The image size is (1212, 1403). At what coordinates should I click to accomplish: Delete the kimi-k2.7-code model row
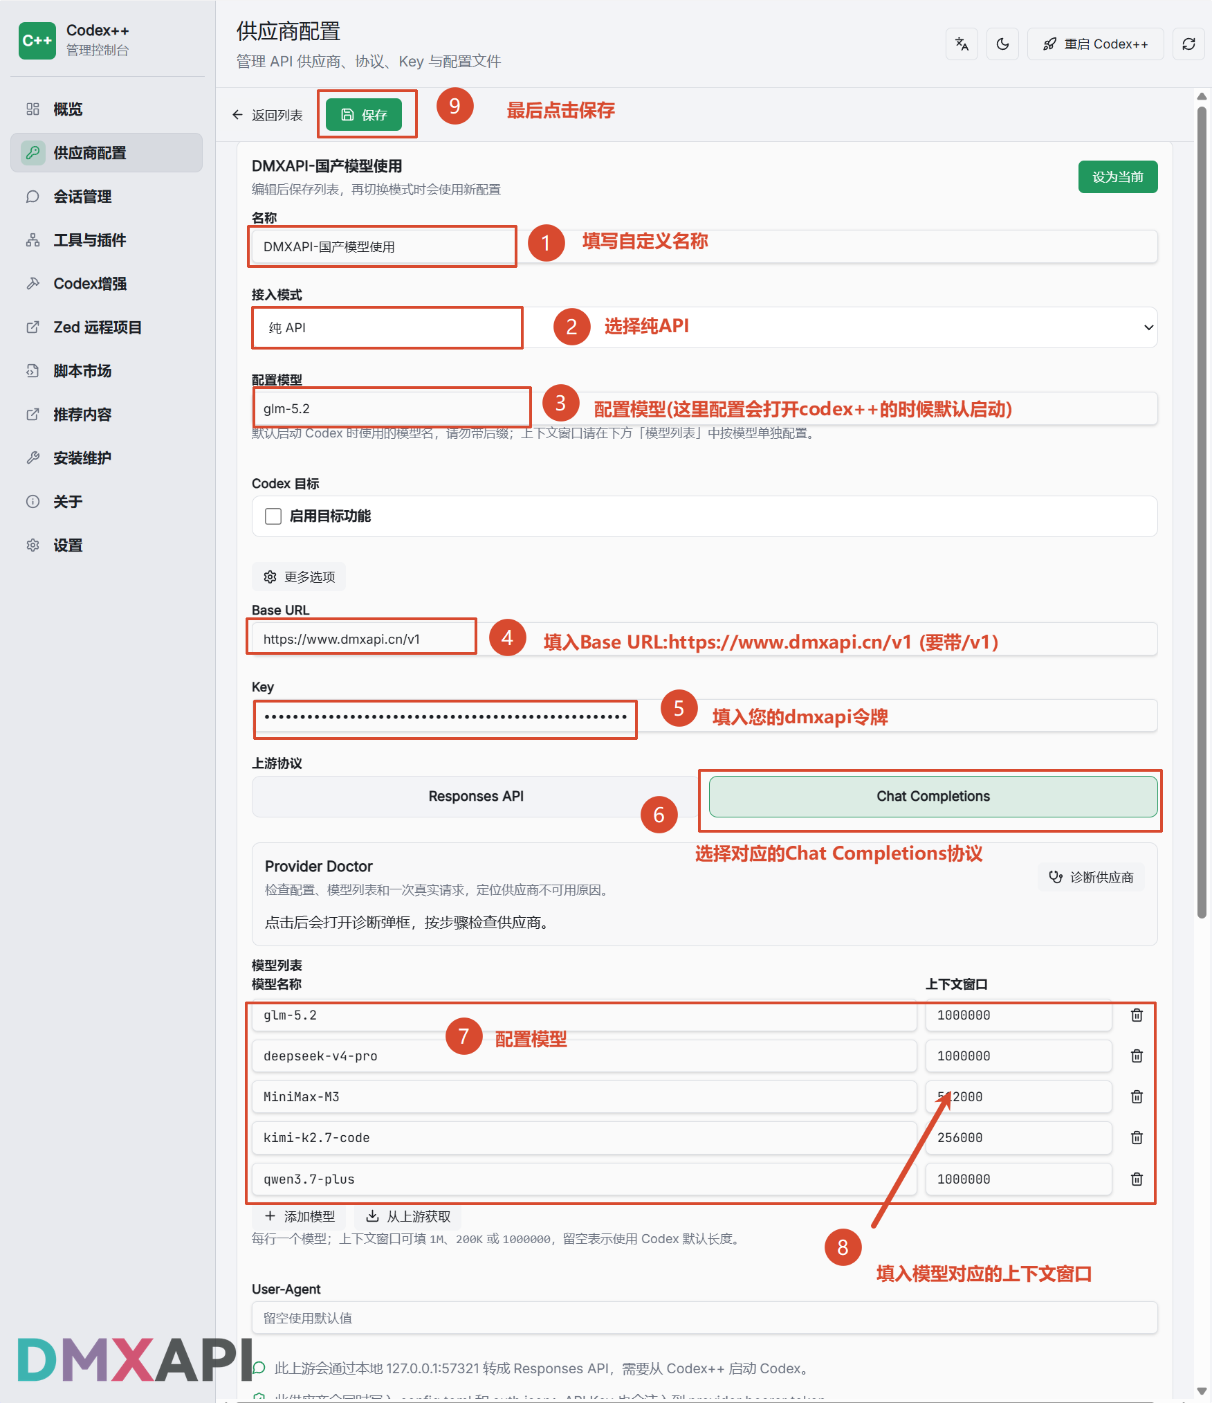tap(1137, 1138)
